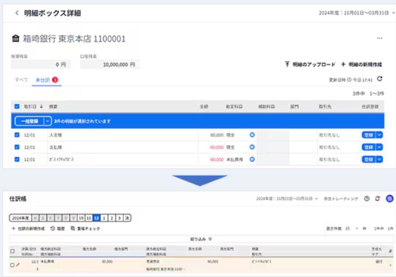Open notifications bell in 仕訳帳 header
Screen dimensions: 396x277
pyautogui.click(x=377, y=199)
